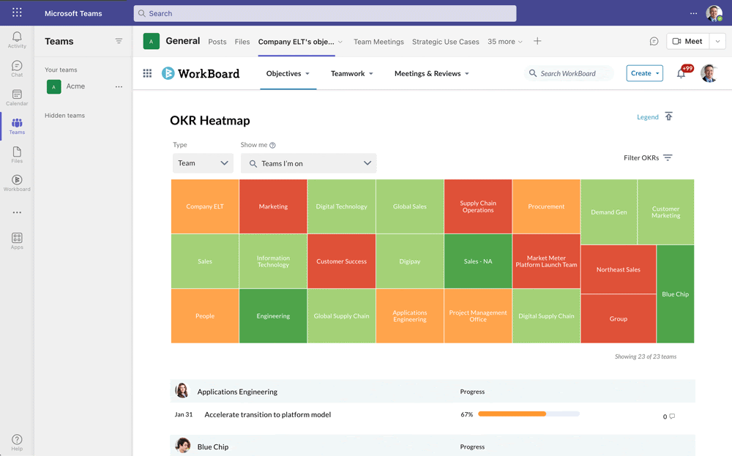The width and height of the screenshot is (732, 456).
Task: Open the Activity bell in sidebar
Action: tap(17, 40)
